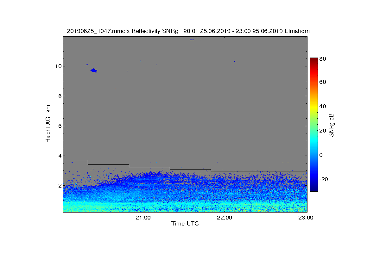Click the 4 km height tick label
The height and width of the screenshot is (253, 380).
click(60, 156)
